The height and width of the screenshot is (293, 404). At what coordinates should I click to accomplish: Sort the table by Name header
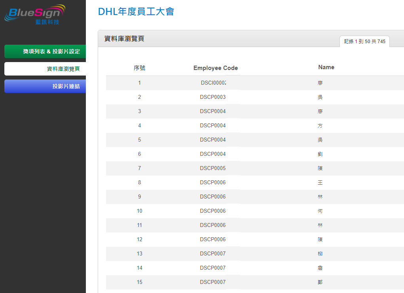pyautogui.click(x=326, y=67)
